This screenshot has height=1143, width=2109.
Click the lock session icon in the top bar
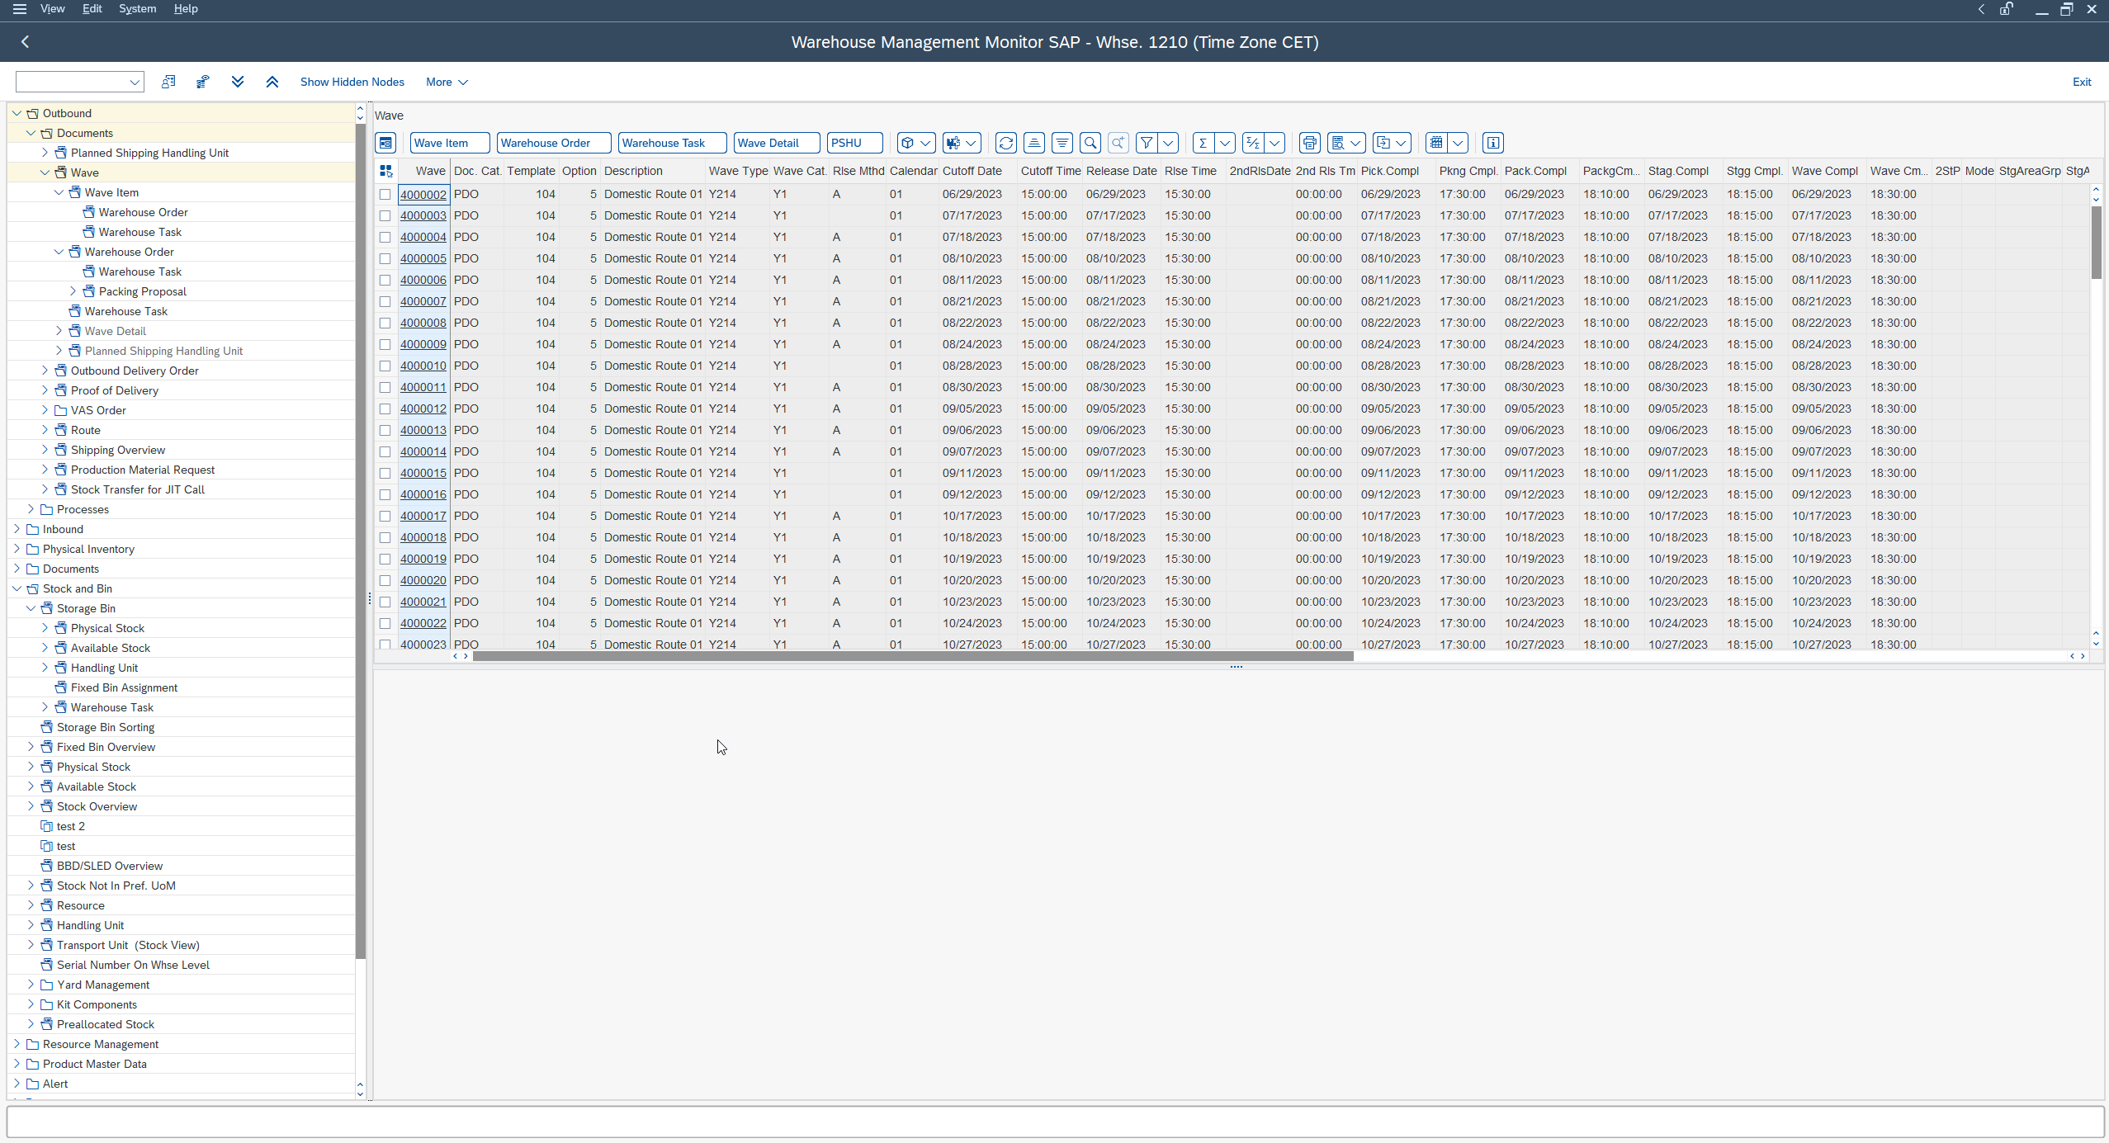[2007, 9]
